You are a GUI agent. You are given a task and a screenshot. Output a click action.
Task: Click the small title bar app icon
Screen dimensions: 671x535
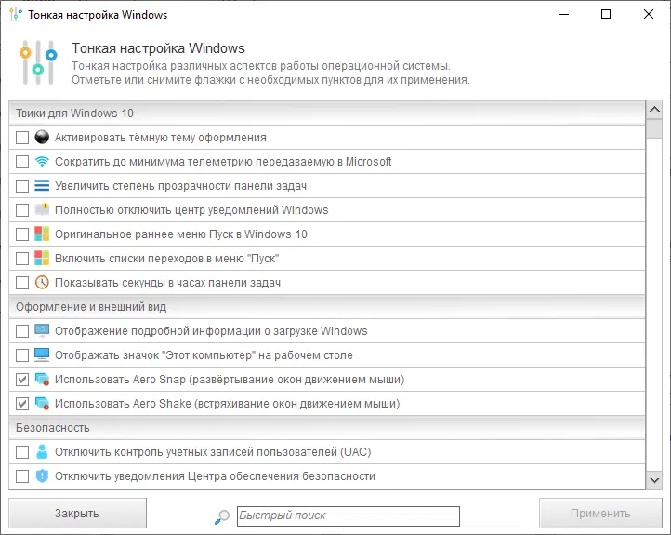coord(16,14)
